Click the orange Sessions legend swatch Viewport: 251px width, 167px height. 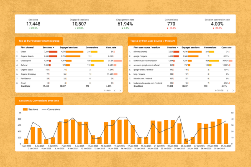coord(26,110)
